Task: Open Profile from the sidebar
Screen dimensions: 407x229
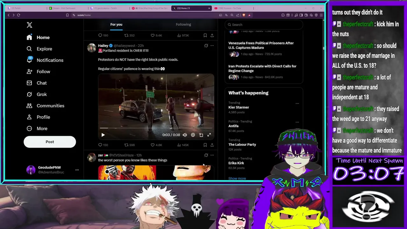Action: (x=38, y=117)
